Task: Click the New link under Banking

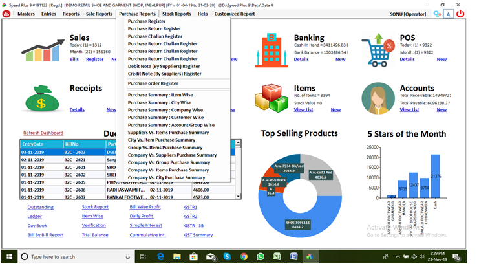Action: click(340, 59)
